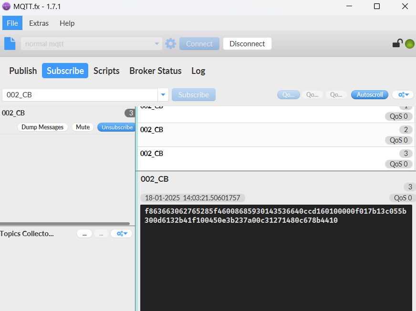The height and width of the screenshot is (311, 416).
Task: Click the MQTT.fx app logo in title bar
Action: pyautogui.click(x=6, y=6)
